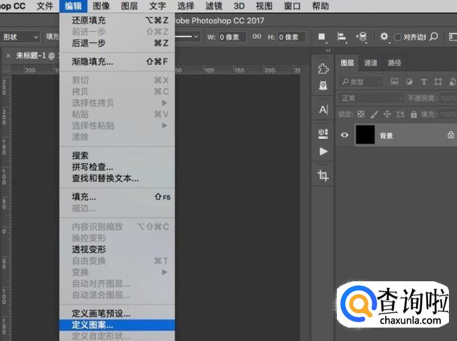Choose 后退一步 menu entry

117,43
